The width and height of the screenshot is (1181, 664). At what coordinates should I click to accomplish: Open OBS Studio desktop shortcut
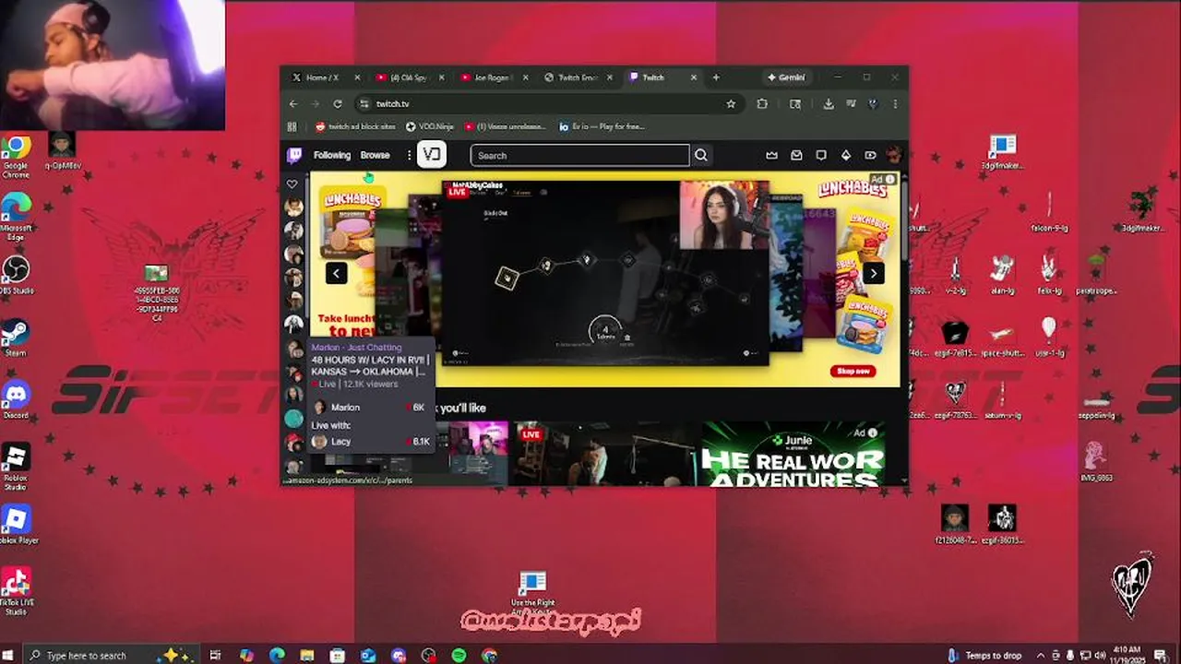point(16,276)
